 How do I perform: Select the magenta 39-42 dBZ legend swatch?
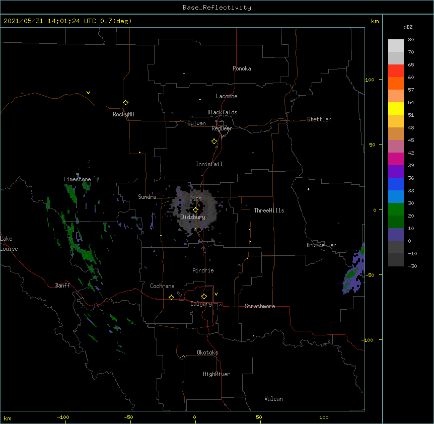point(396,159)
